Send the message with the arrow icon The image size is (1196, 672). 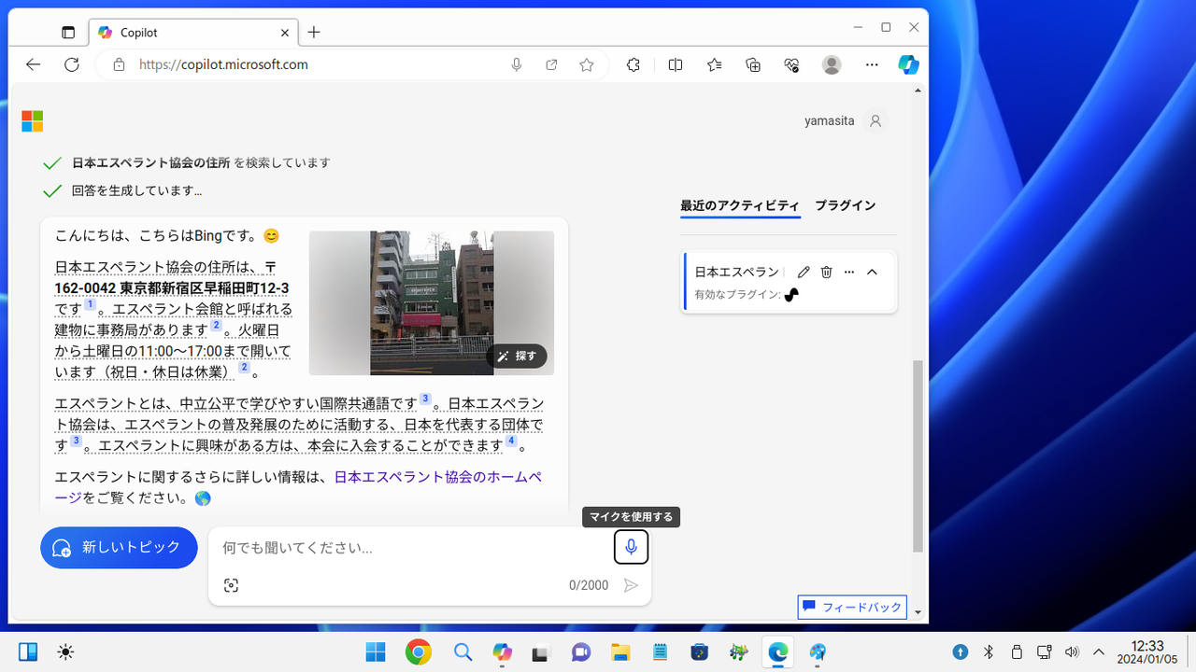tap(632, 585)
